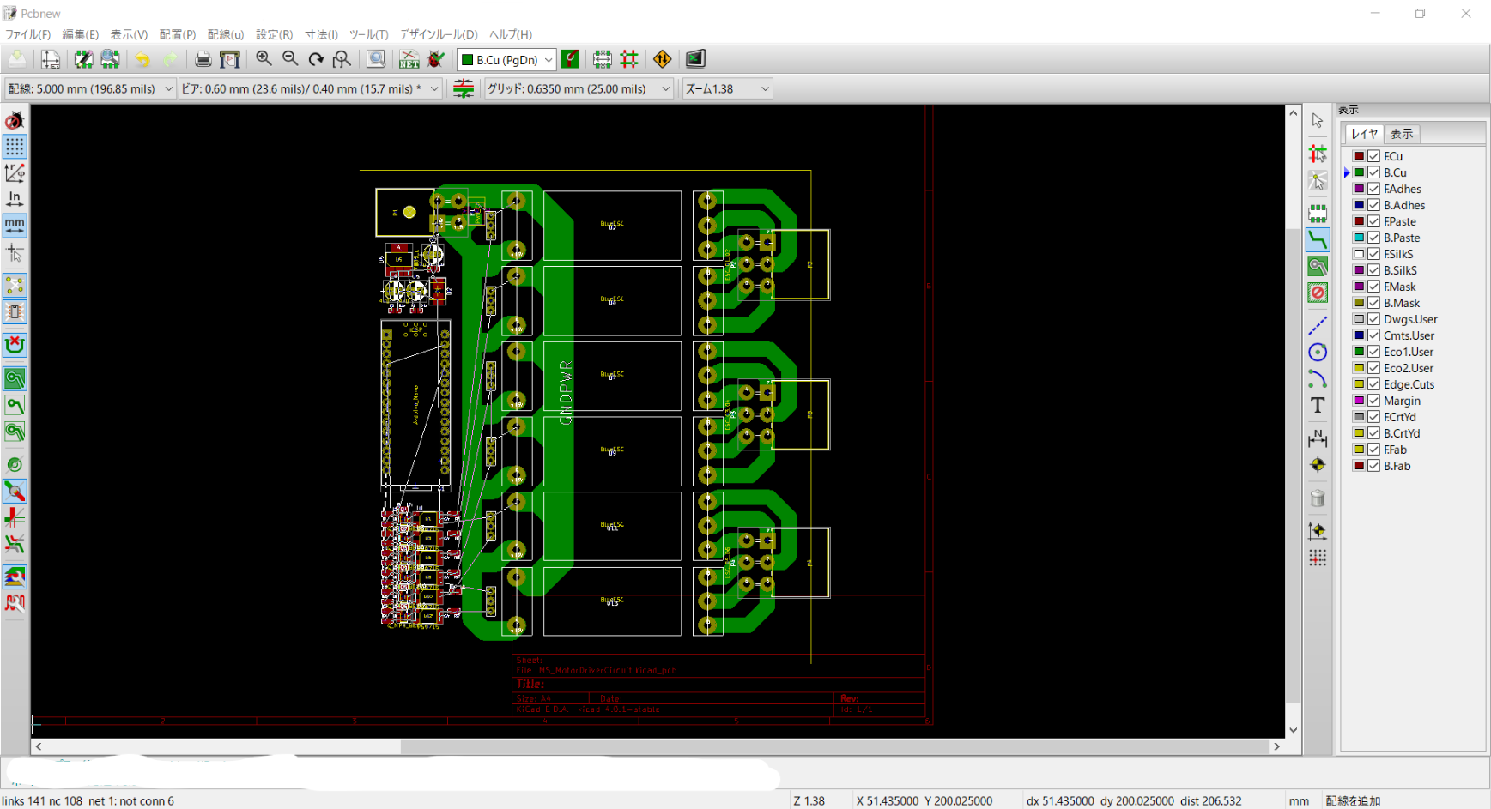This screenshot has width=1491, height=809.
Task: Run design rules check (ladybug)
Action: [436, 59]
